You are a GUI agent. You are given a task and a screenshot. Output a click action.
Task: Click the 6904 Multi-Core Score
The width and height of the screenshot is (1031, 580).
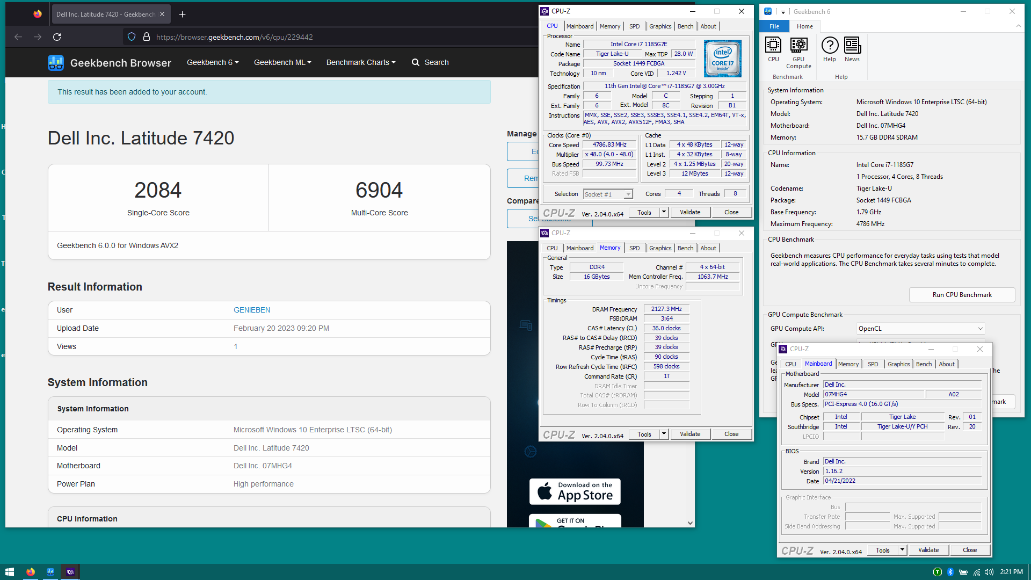(x=379, y=190)
